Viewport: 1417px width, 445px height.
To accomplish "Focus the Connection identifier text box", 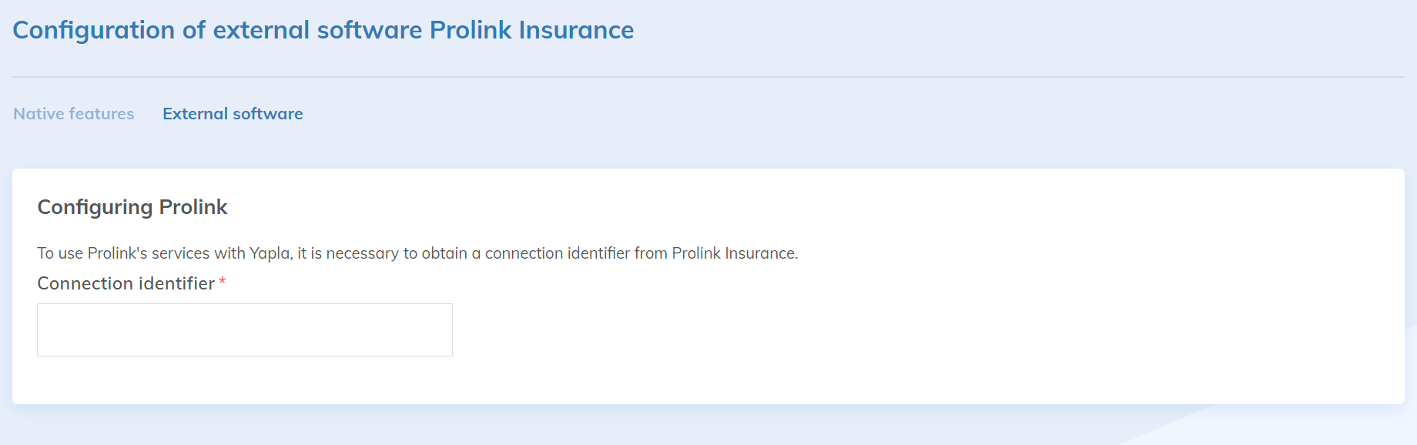I will click(245, 330).
